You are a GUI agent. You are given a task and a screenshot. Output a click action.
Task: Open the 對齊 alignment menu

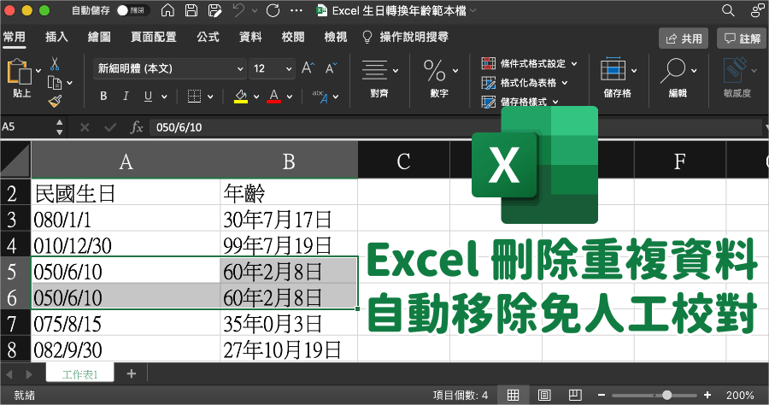click(x=379, y=78)
